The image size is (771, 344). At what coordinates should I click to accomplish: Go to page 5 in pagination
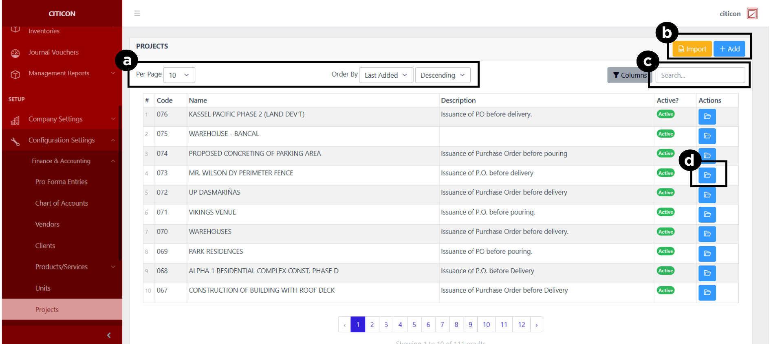click(x=414, y=324)
